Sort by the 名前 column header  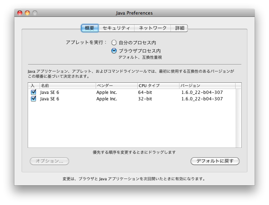point(67,86)
